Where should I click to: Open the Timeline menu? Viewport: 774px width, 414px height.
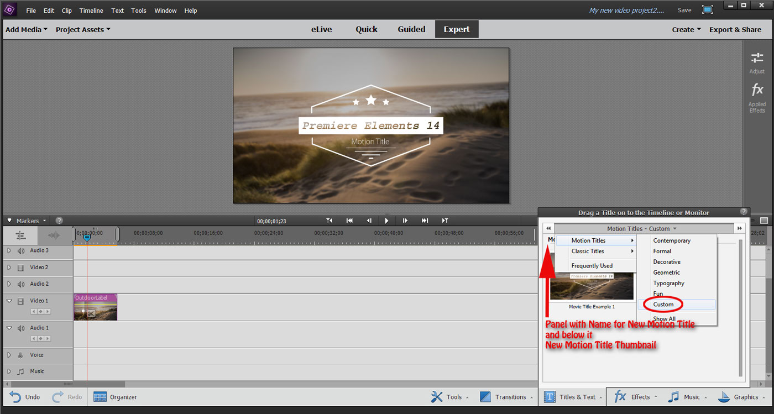[x=91, y=11]
